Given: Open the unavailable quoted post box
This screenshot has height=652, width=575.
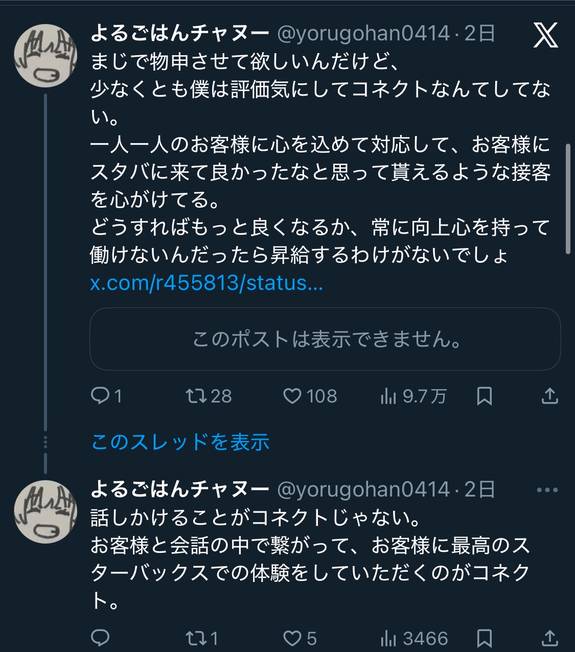Looking at the screenshot, I should coord(325,339).
